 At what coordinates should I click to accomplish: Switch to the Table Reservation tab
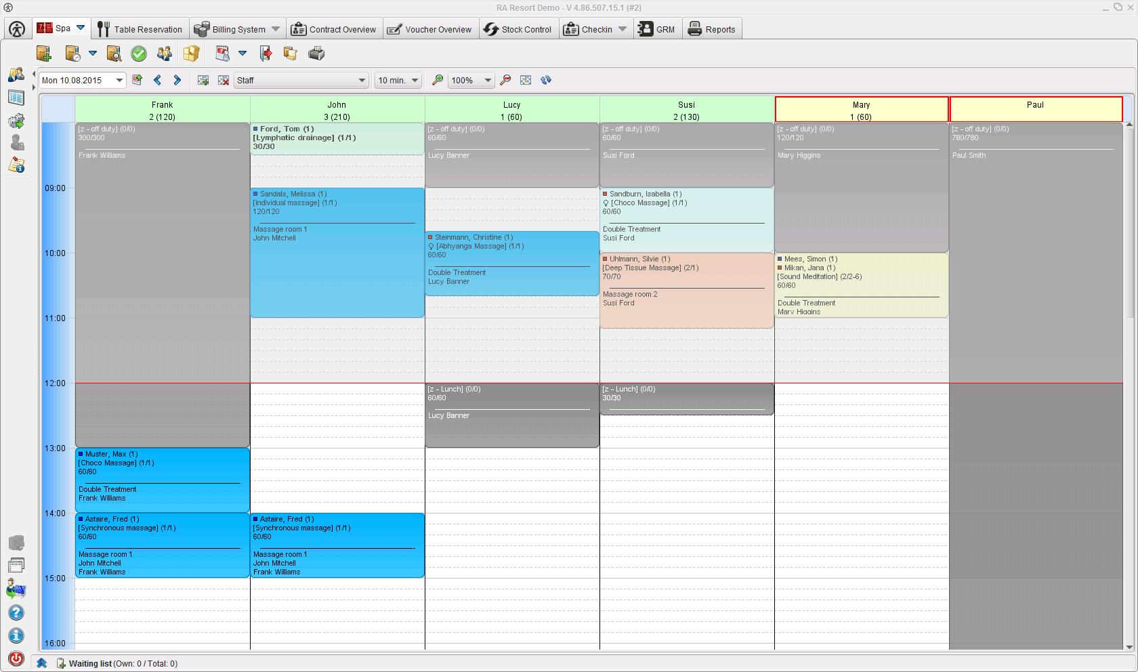coord(140,28)
